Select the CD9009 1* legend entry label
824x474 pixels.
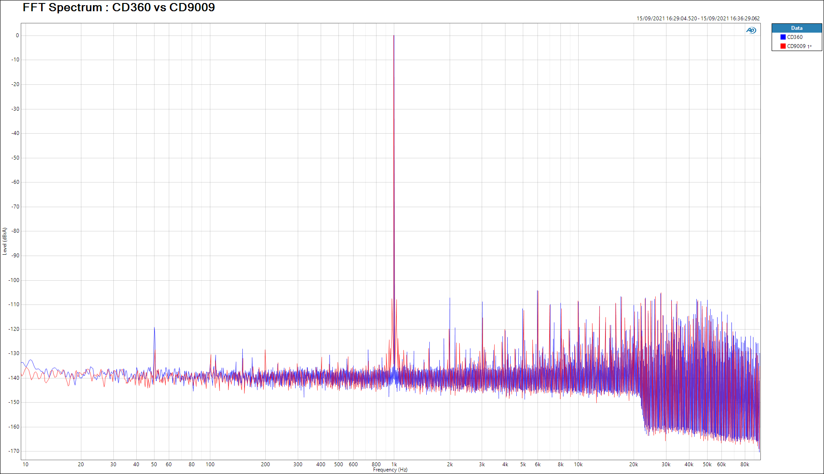click(x=799, y=46)
